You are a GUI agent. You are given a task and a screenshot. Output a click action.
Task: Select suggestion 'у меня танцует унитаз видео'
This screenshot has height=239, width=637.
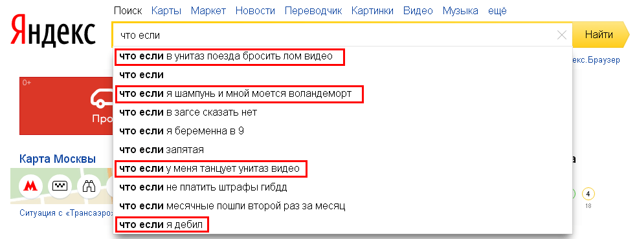click(x=343, y=169)
